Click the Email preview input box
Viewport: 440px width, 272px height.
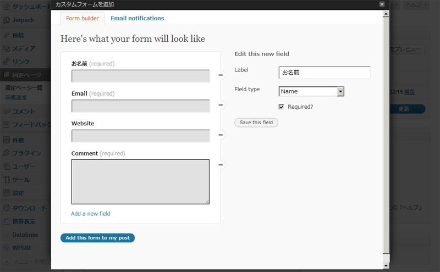(141, 106)
